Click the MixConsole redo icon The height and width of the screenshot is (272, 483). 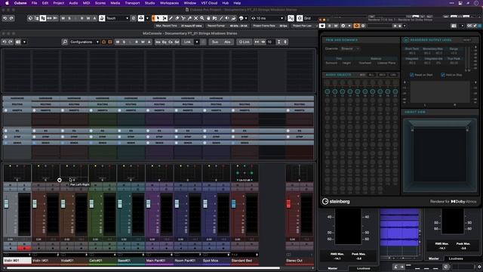pyautogui.click(x=11, y=42)
